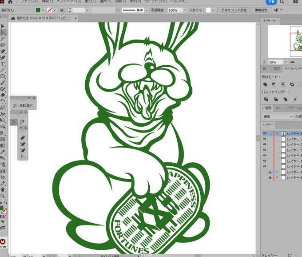Choose Delete Anchor Point tool in floating panel
This screenshot has height=257, width=302.
pos(23,150)
